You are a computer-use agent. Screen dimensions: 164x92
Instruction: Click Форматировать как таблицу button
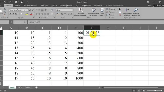93,12
